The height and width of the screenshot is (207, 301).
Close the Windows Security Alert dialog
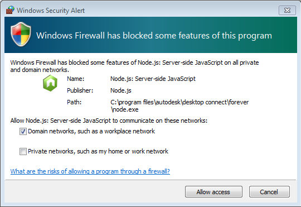[287, 11]
